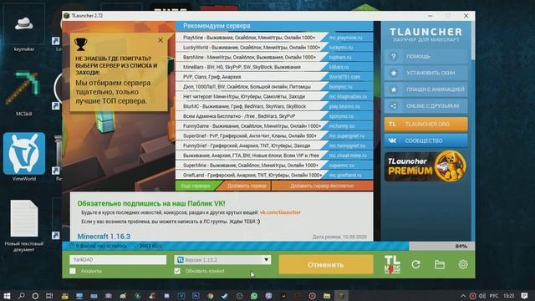Click the YarikDAD nickname field
Image resolution: width=535 pixels, height=301 pixels.
coord(118,260)
